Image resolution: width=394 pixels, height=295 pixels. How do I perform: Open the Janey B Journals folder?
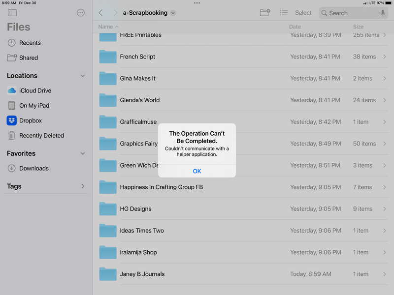tap(142, 274)
